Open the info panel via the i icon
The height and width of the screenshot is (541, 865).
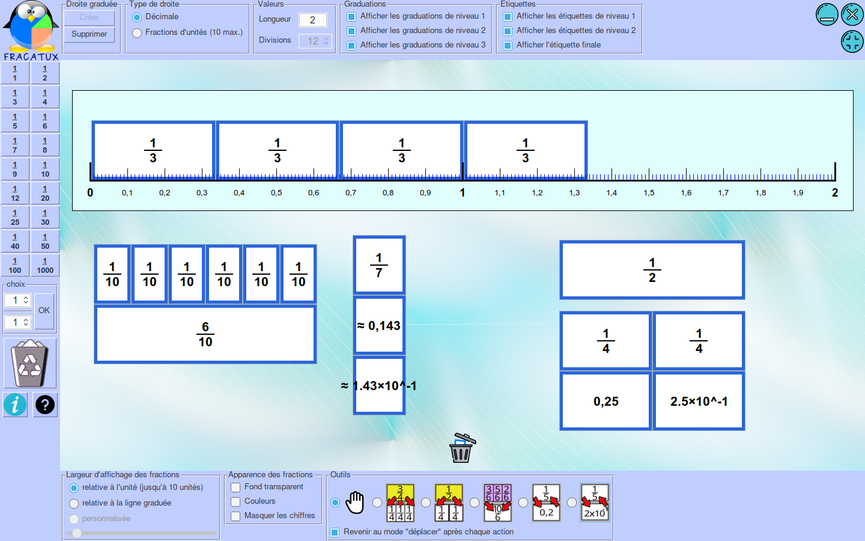[x=14, y=405]
